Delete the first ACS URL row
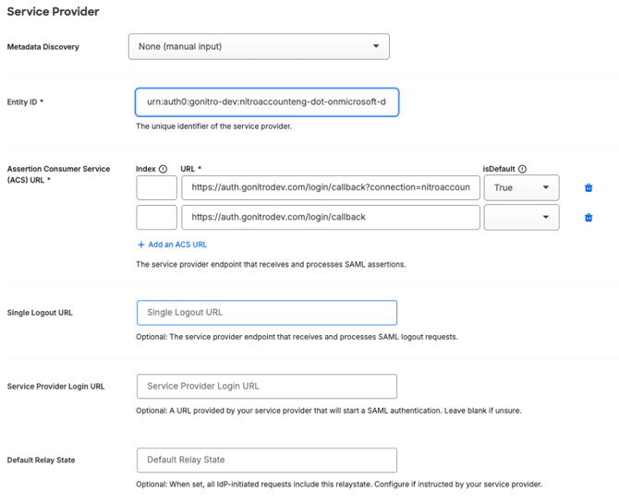 click(589, 188)
